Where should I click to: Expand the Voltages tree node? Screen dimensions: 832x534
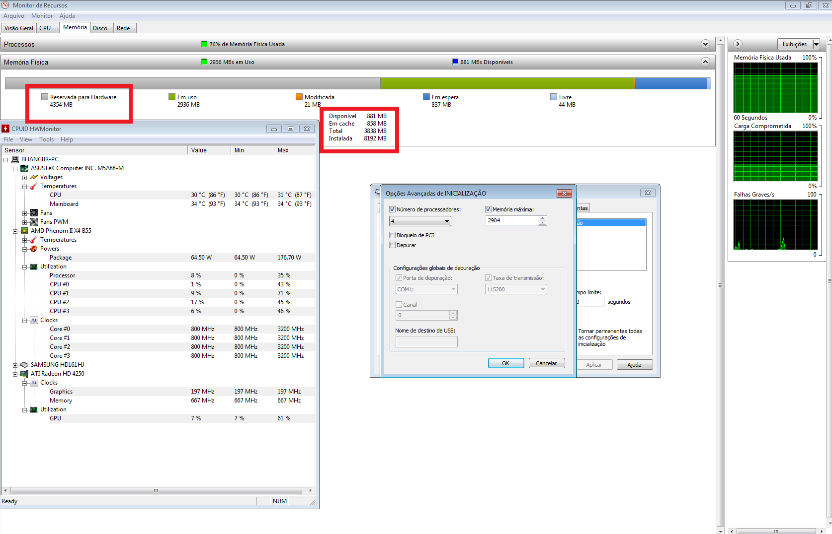[x=24, y=178]
